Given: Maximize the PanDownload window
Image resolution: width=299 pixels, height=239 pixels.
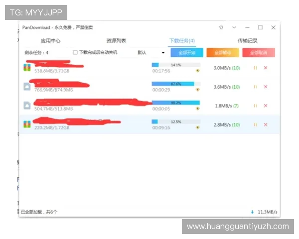Looking at the screenshot, I should tap(260, 27).
